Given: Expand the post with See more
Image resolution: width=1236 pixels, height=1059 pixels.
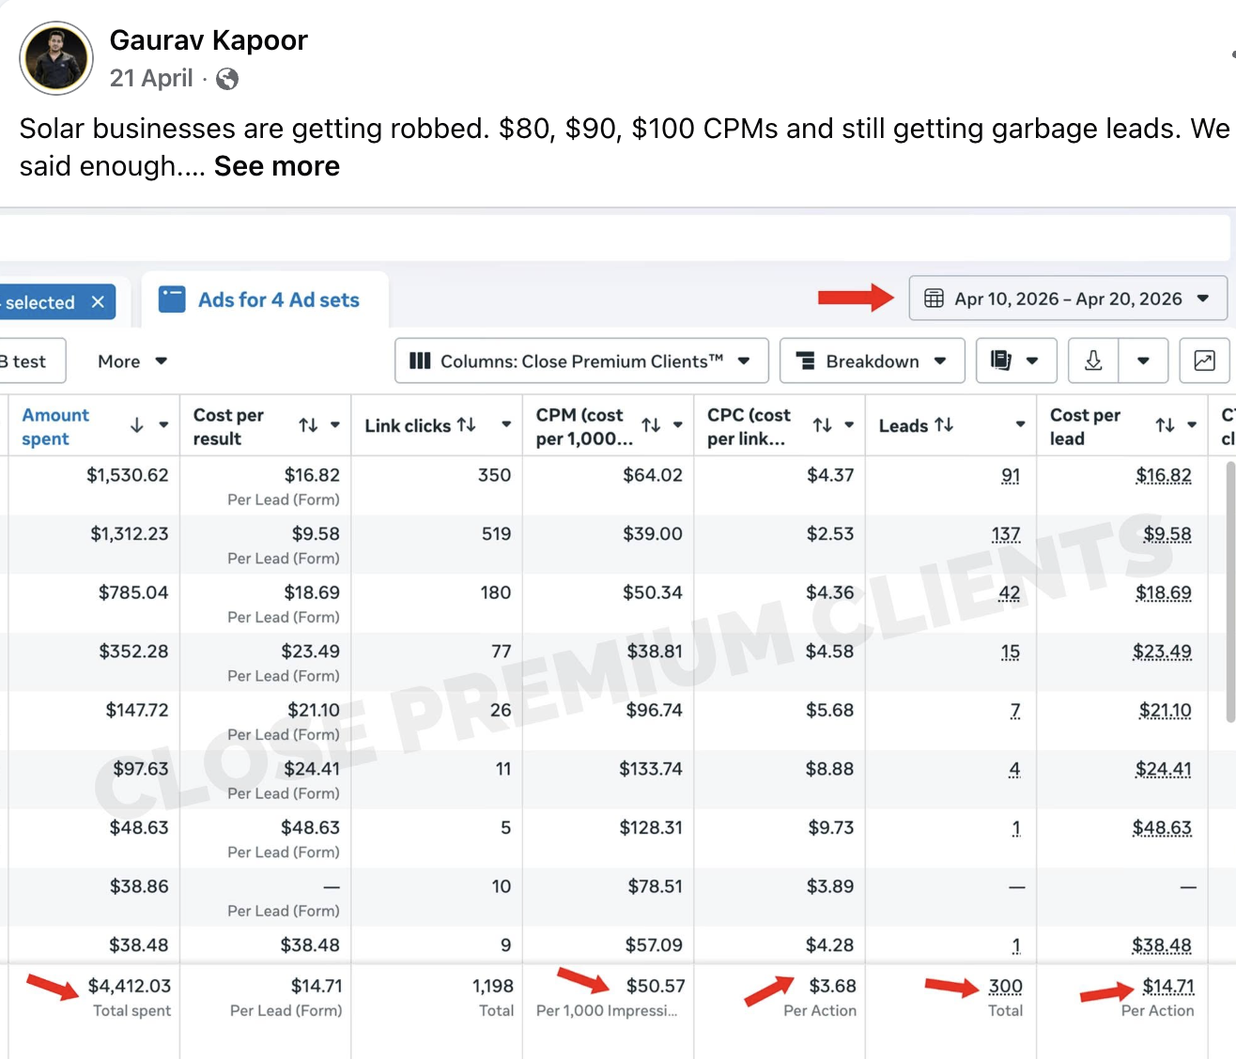Looking at the screenshot, I should (x=277, y=166).
